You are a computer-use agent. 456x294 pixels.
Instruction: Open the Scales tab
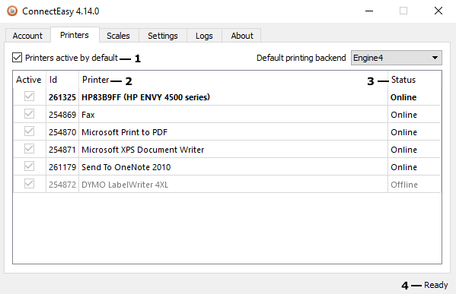tap(118, 36)
